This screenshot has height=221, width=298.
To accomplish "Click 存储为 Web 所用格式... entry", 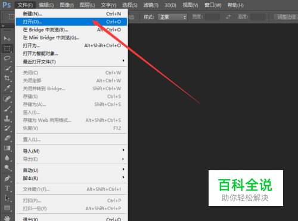I will pyautogui.click(x=72, y=120).
